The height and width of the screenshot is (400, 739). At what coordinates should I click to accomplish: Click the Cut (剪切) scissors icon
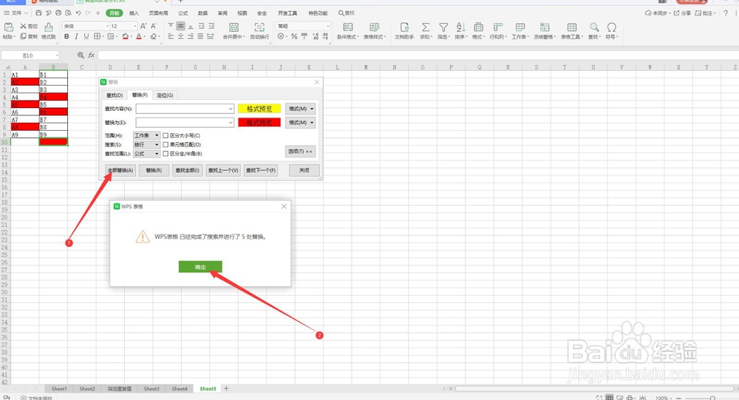click(23, 27)
